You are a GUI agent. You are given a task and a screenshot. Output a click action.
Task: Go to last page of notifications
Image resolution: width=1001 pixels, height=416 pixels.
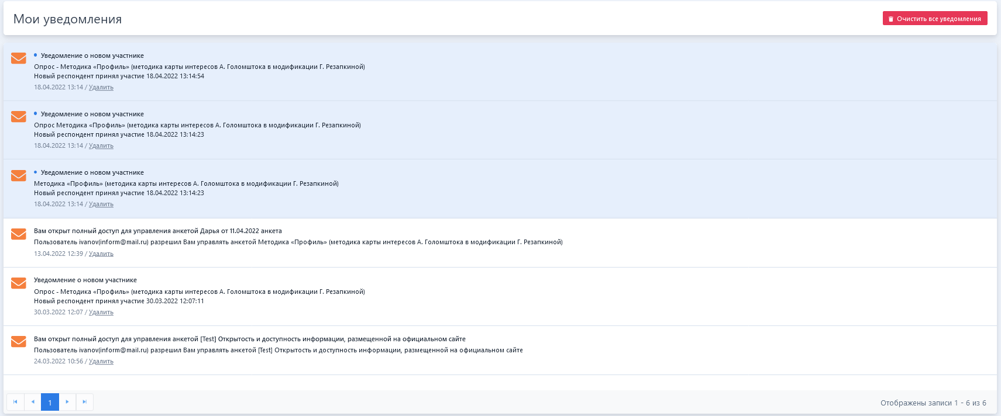(84, 402)
